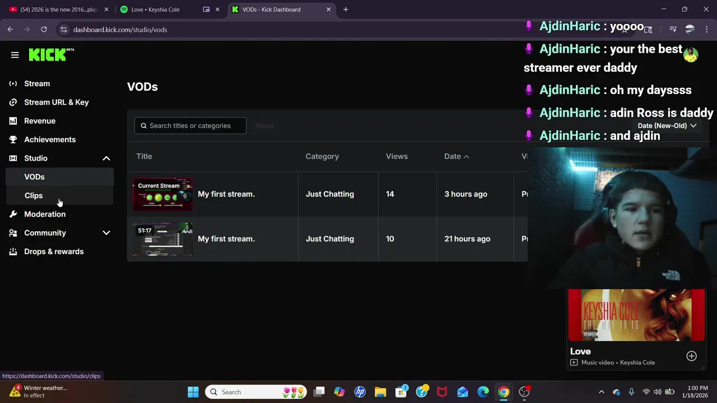Click the Title column header

(144, 156)
